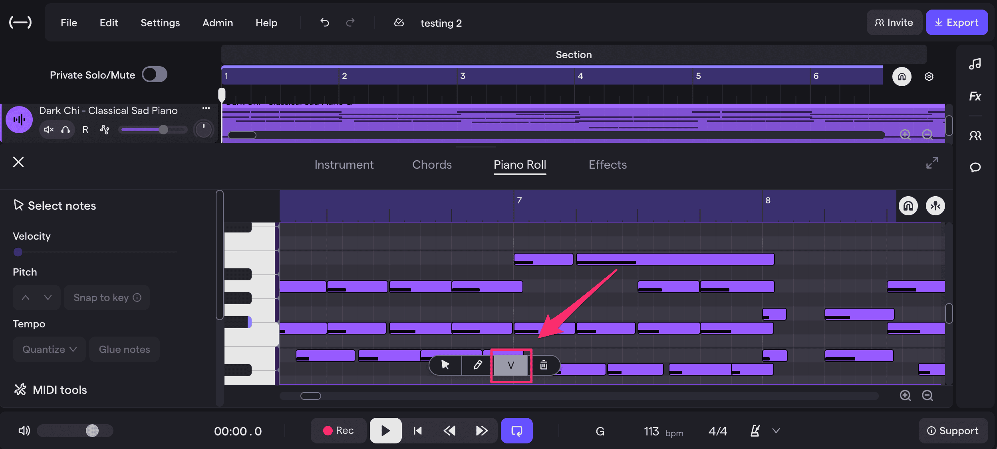Click the Export button
Viewport: 997px width, 449px height.
point(957,22)
